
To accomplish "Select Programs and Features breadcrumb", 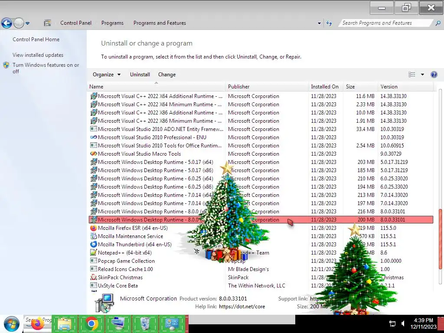I will 160,23.
